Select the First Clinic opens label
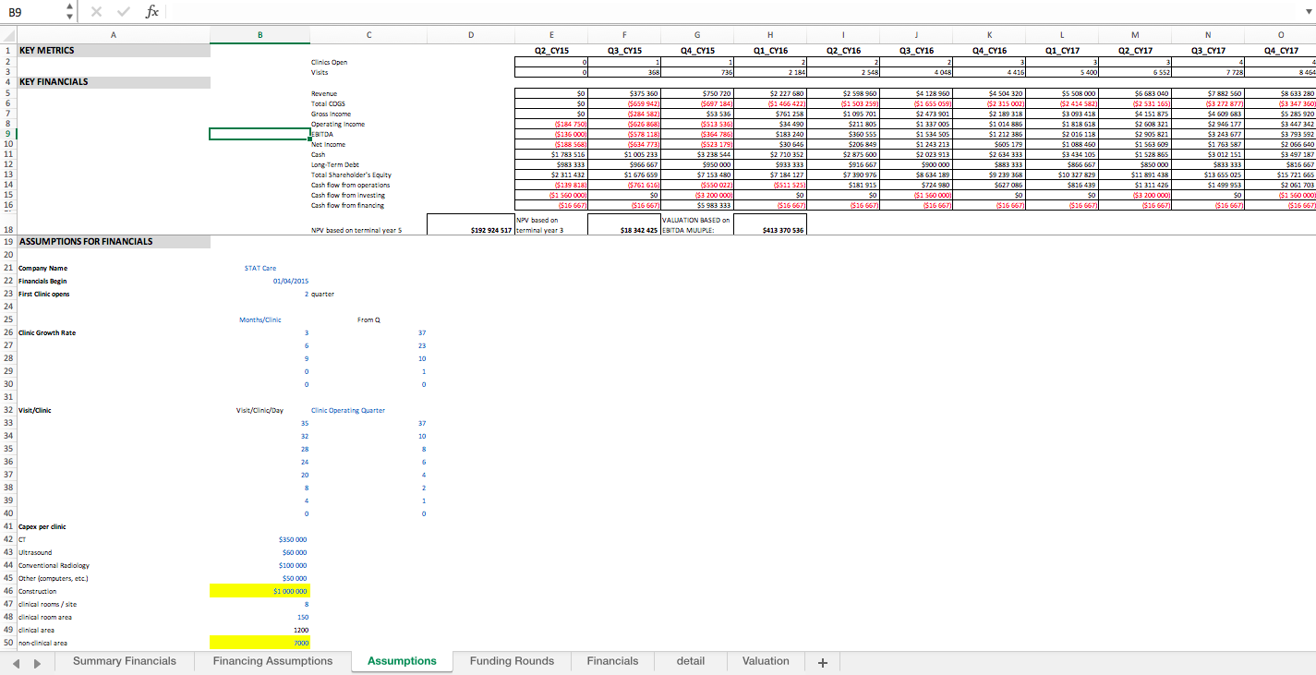Viewport: 1316px width, 675px height. click(x=43, y=294)
